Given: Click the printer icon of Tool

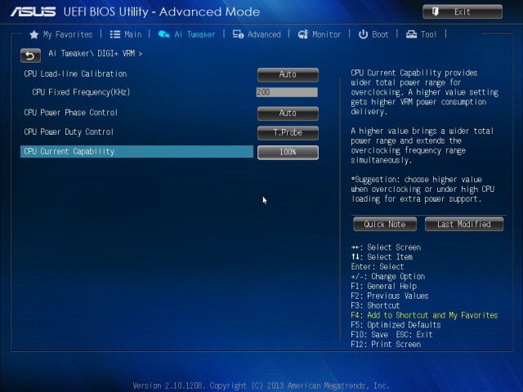Looking at the screenshot, I should coord(411,34).
